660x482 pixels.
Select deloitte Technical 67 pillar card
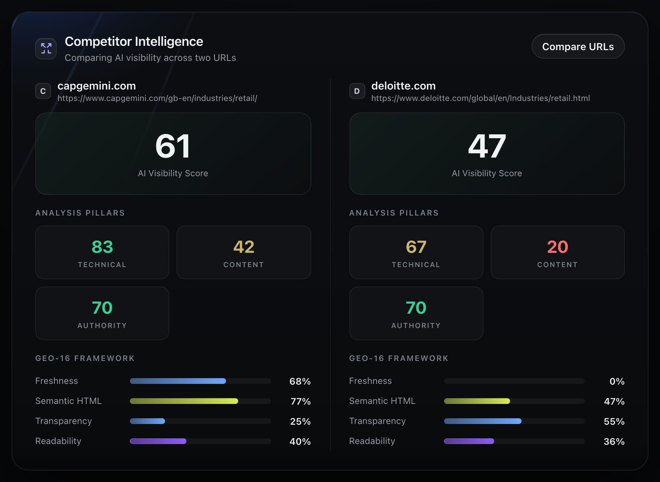coord(416,252)
